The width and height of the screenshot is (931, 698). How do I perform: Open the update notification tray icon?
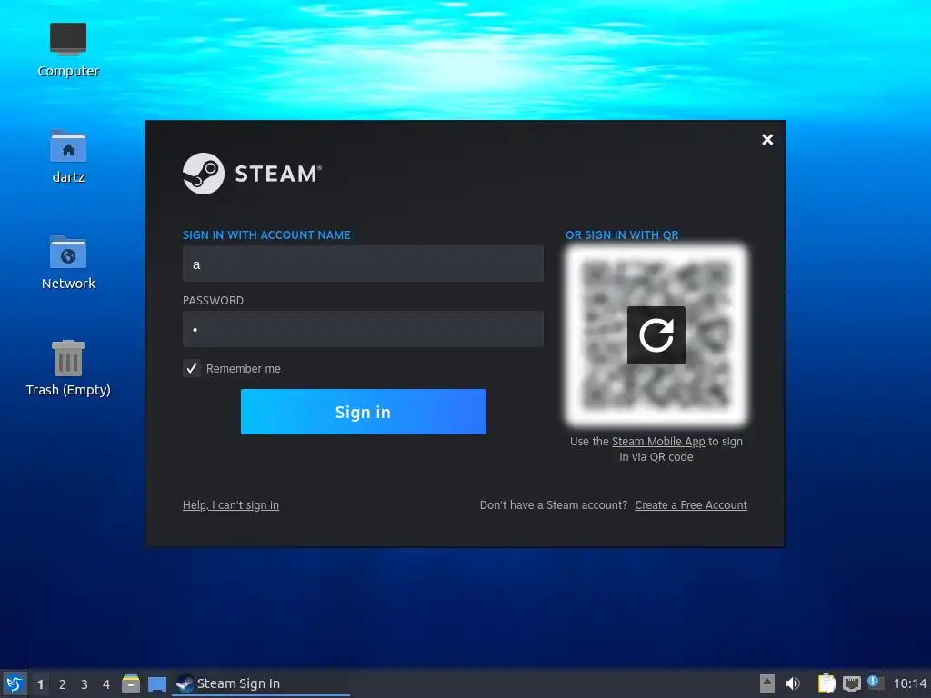click(x=876, y=683)
